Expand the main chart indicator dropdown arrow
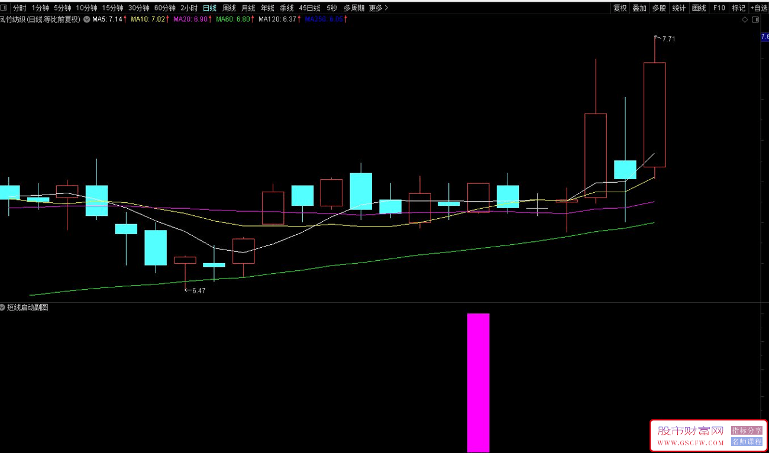769x453 pixels. pyautogui.click(x=87, y=20)
